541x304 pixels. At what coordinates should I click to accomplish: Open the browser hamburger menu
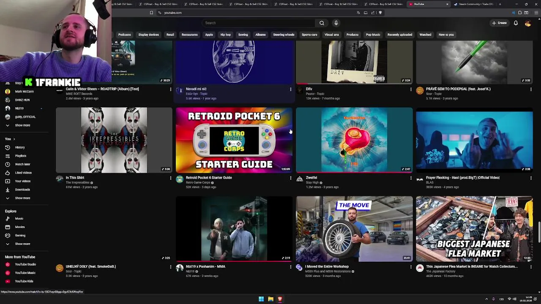(x=536, y=13)
